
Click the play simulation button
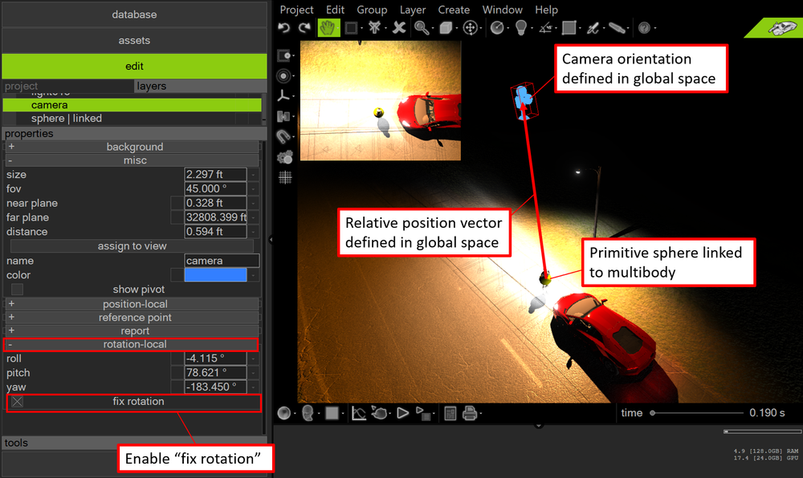tap(402, 412)
